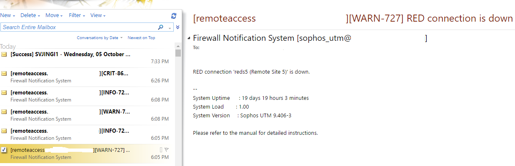The width and height of the screenshot is (515, 166).
Task: Open the Delete dropdown menu
Action: (30, 15)
